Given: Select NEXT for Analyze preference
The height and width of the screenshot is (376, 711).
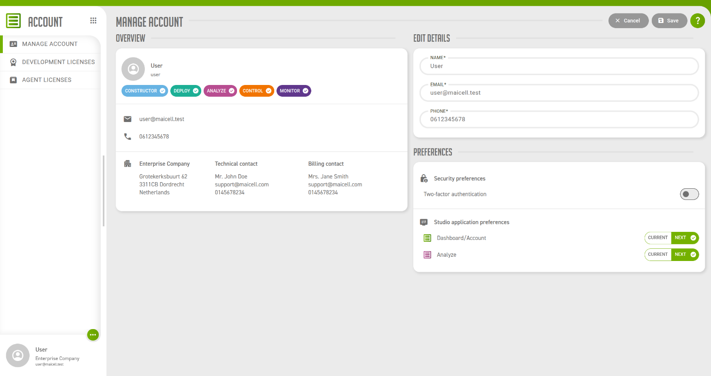Looking at the screenshot, I should 685,254.
